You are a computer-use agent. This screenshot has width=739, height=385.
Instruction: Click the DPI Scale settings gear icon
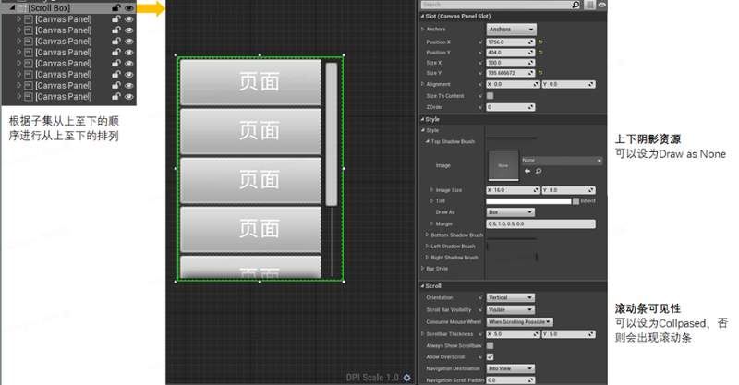click(x=407, y=377)
